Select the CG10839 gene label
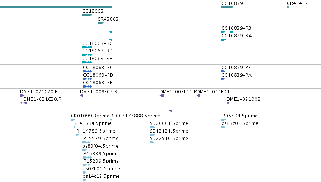Image resolution: width=321 pixels, height=182 pixels. pyautogui.click(x=232, y=3)
